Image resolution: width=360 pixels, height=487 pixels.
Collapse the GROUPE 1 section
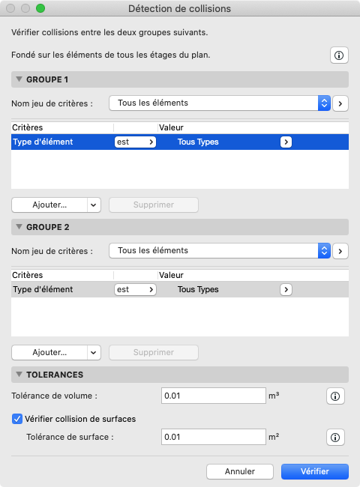[19, 79]
